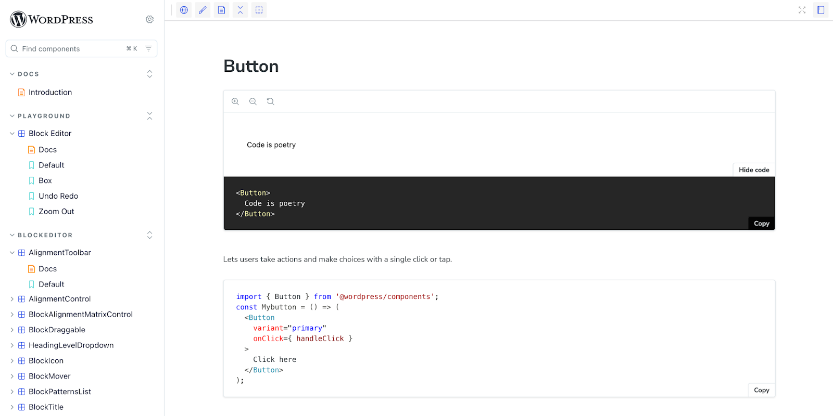The height and width of the screenshot is (416, 833).
Task: Expand all items in the DOCS section
Action: (149, 74)
